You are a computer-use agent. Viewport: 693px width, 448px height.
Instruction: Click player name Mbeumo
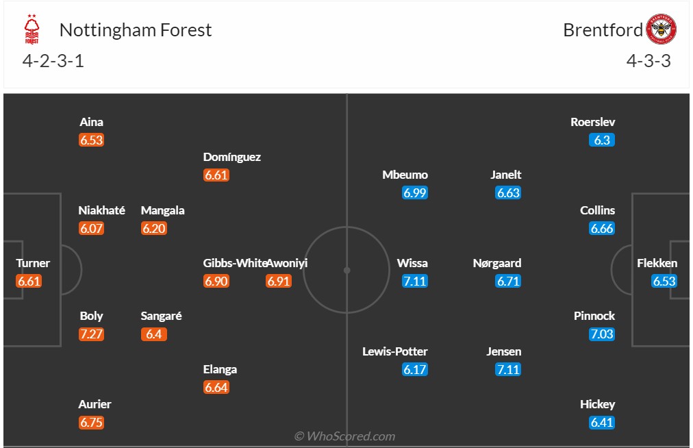pyautogui.click(x=405, y=175)
